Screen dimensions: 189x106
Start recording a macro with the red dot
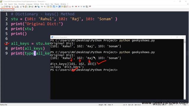click(76, 6)
